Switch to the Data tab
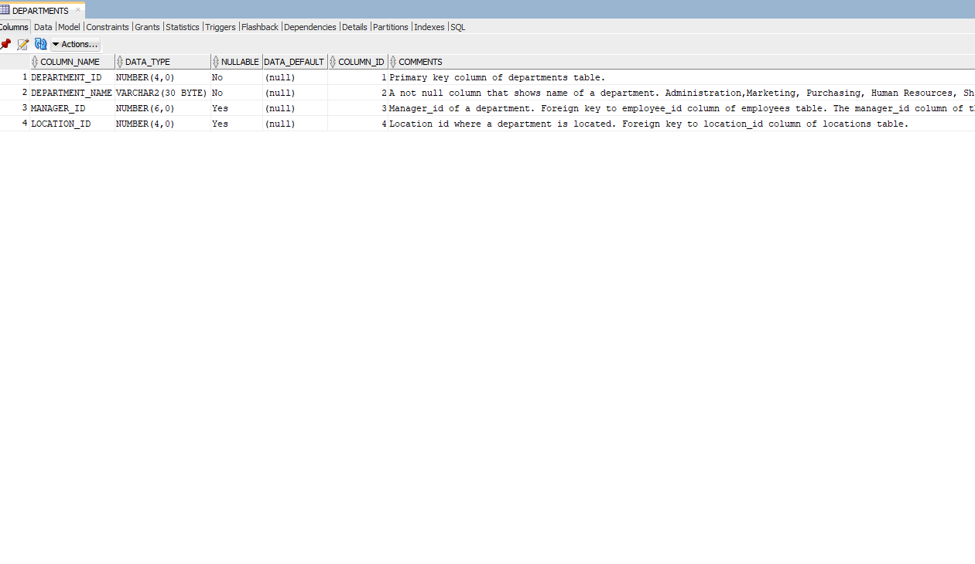 pos(43,27)
